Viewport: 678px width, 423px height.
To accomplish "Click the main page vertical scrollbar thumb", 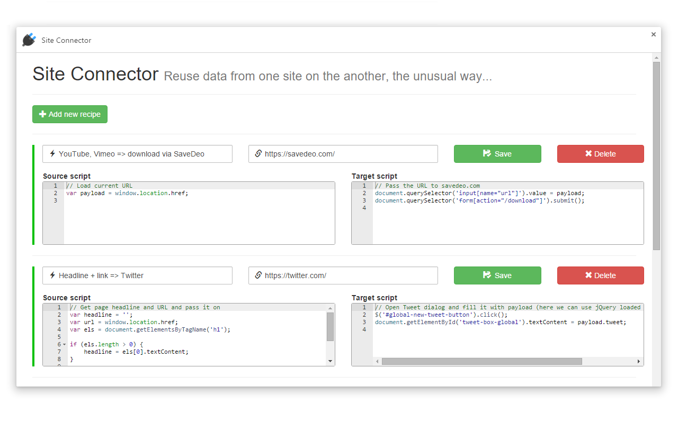I will 657,156.
